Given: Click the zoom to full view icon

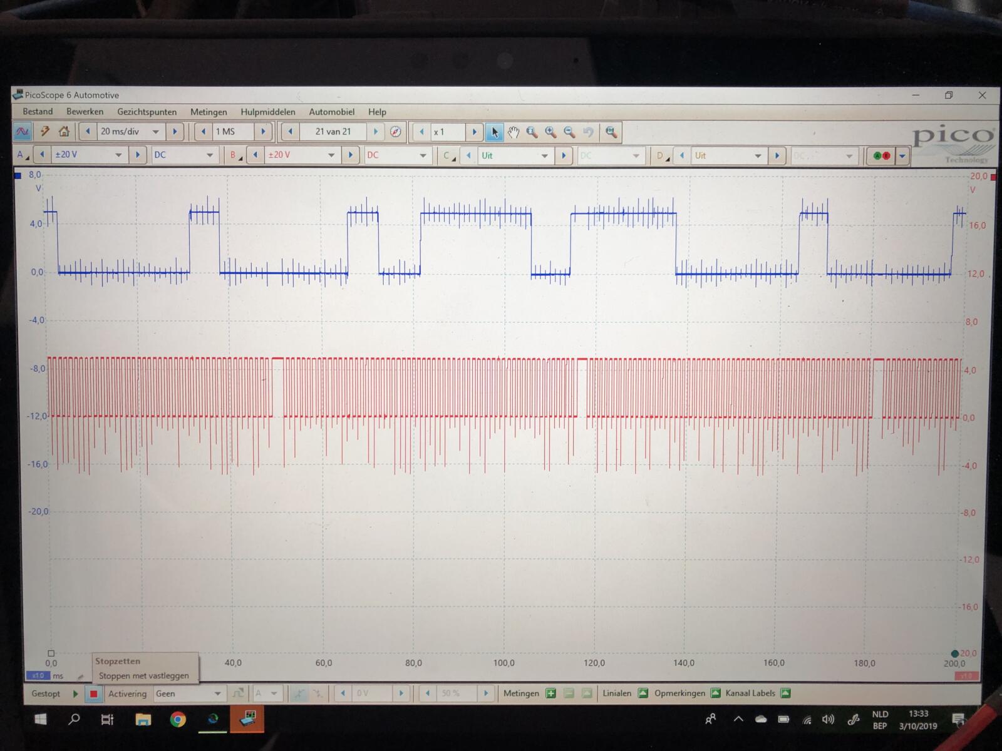Looking at the screenshot, I should (611, 132).
